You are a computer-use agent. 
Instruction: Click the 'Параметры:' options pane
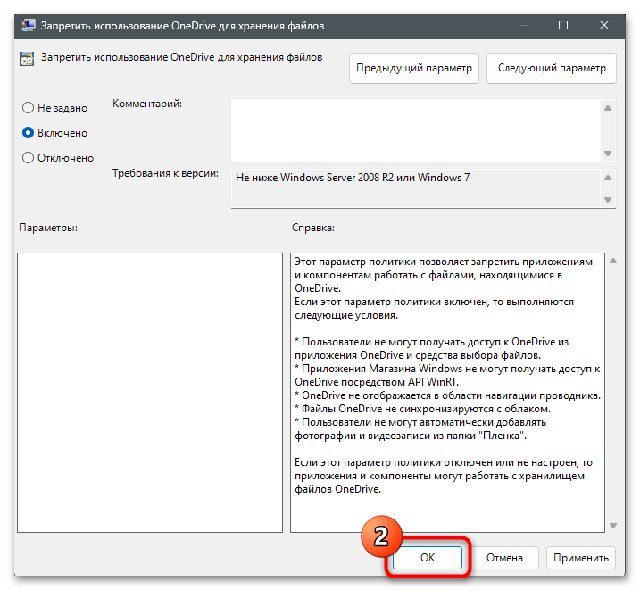pyautogui.click(x=150, y=393)
